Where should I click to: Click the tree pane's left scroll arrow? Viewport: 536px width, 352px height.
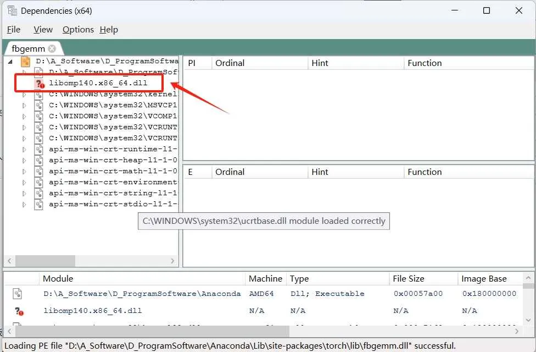(x=9, y=261)
